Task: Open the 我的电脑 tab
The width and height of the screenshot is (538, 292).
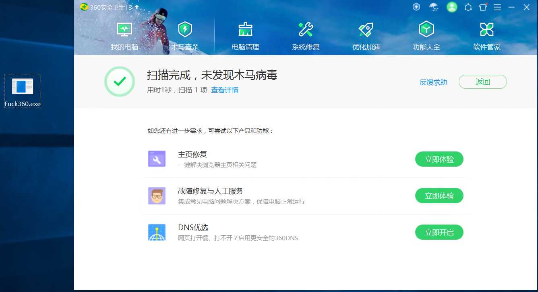Action: pos(124,37)
